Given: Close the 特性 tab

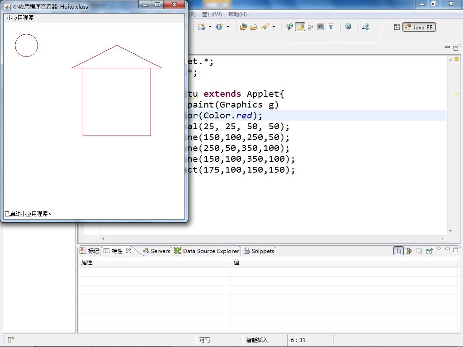Looking at the screenshot, I should (128, 251).
